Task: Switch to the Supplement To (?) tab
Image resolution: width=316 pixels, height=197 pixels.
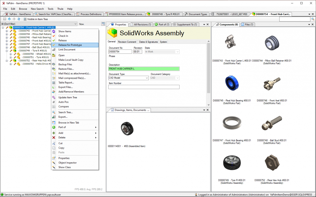Action: pos(185,25)
